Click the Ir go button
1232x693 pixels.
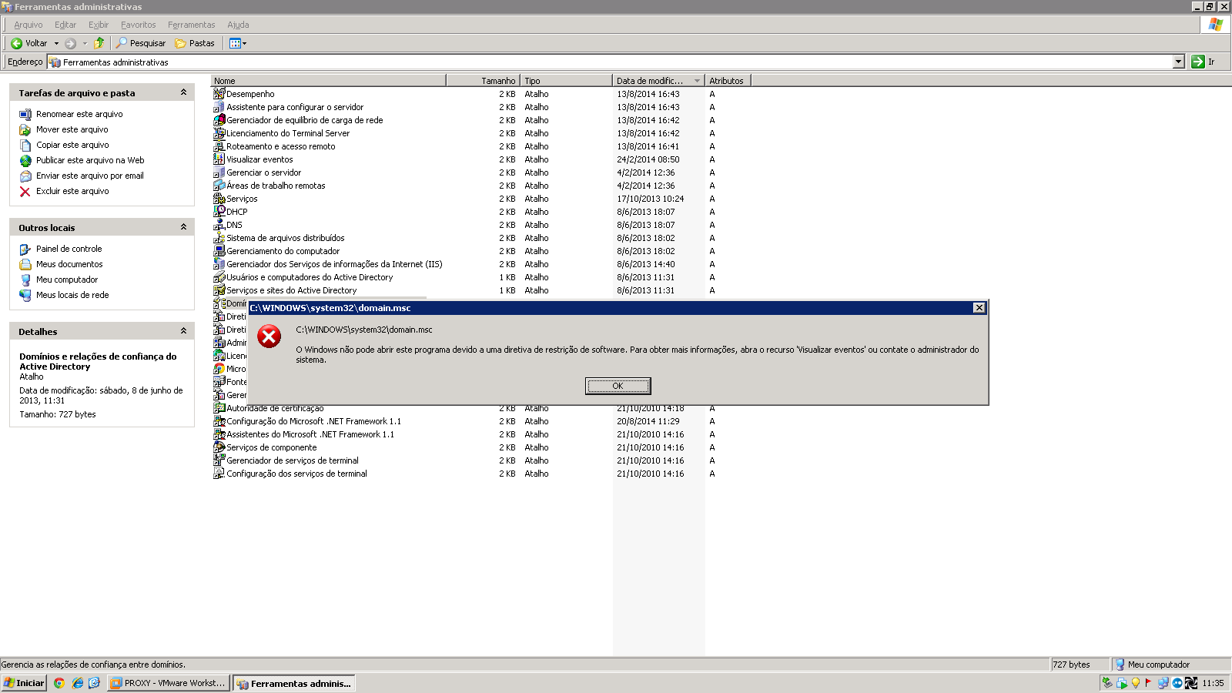(1204, 62)
